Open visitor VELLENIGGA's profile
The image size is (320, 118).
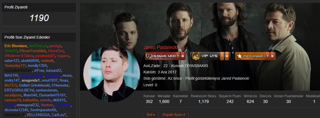pyautogui.click(x=38, y=115)
